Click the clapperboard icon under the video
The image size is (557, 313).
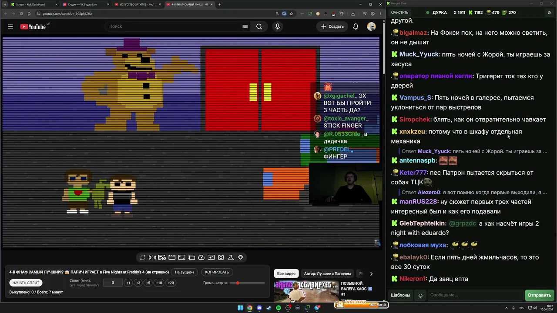pos(172,257)
